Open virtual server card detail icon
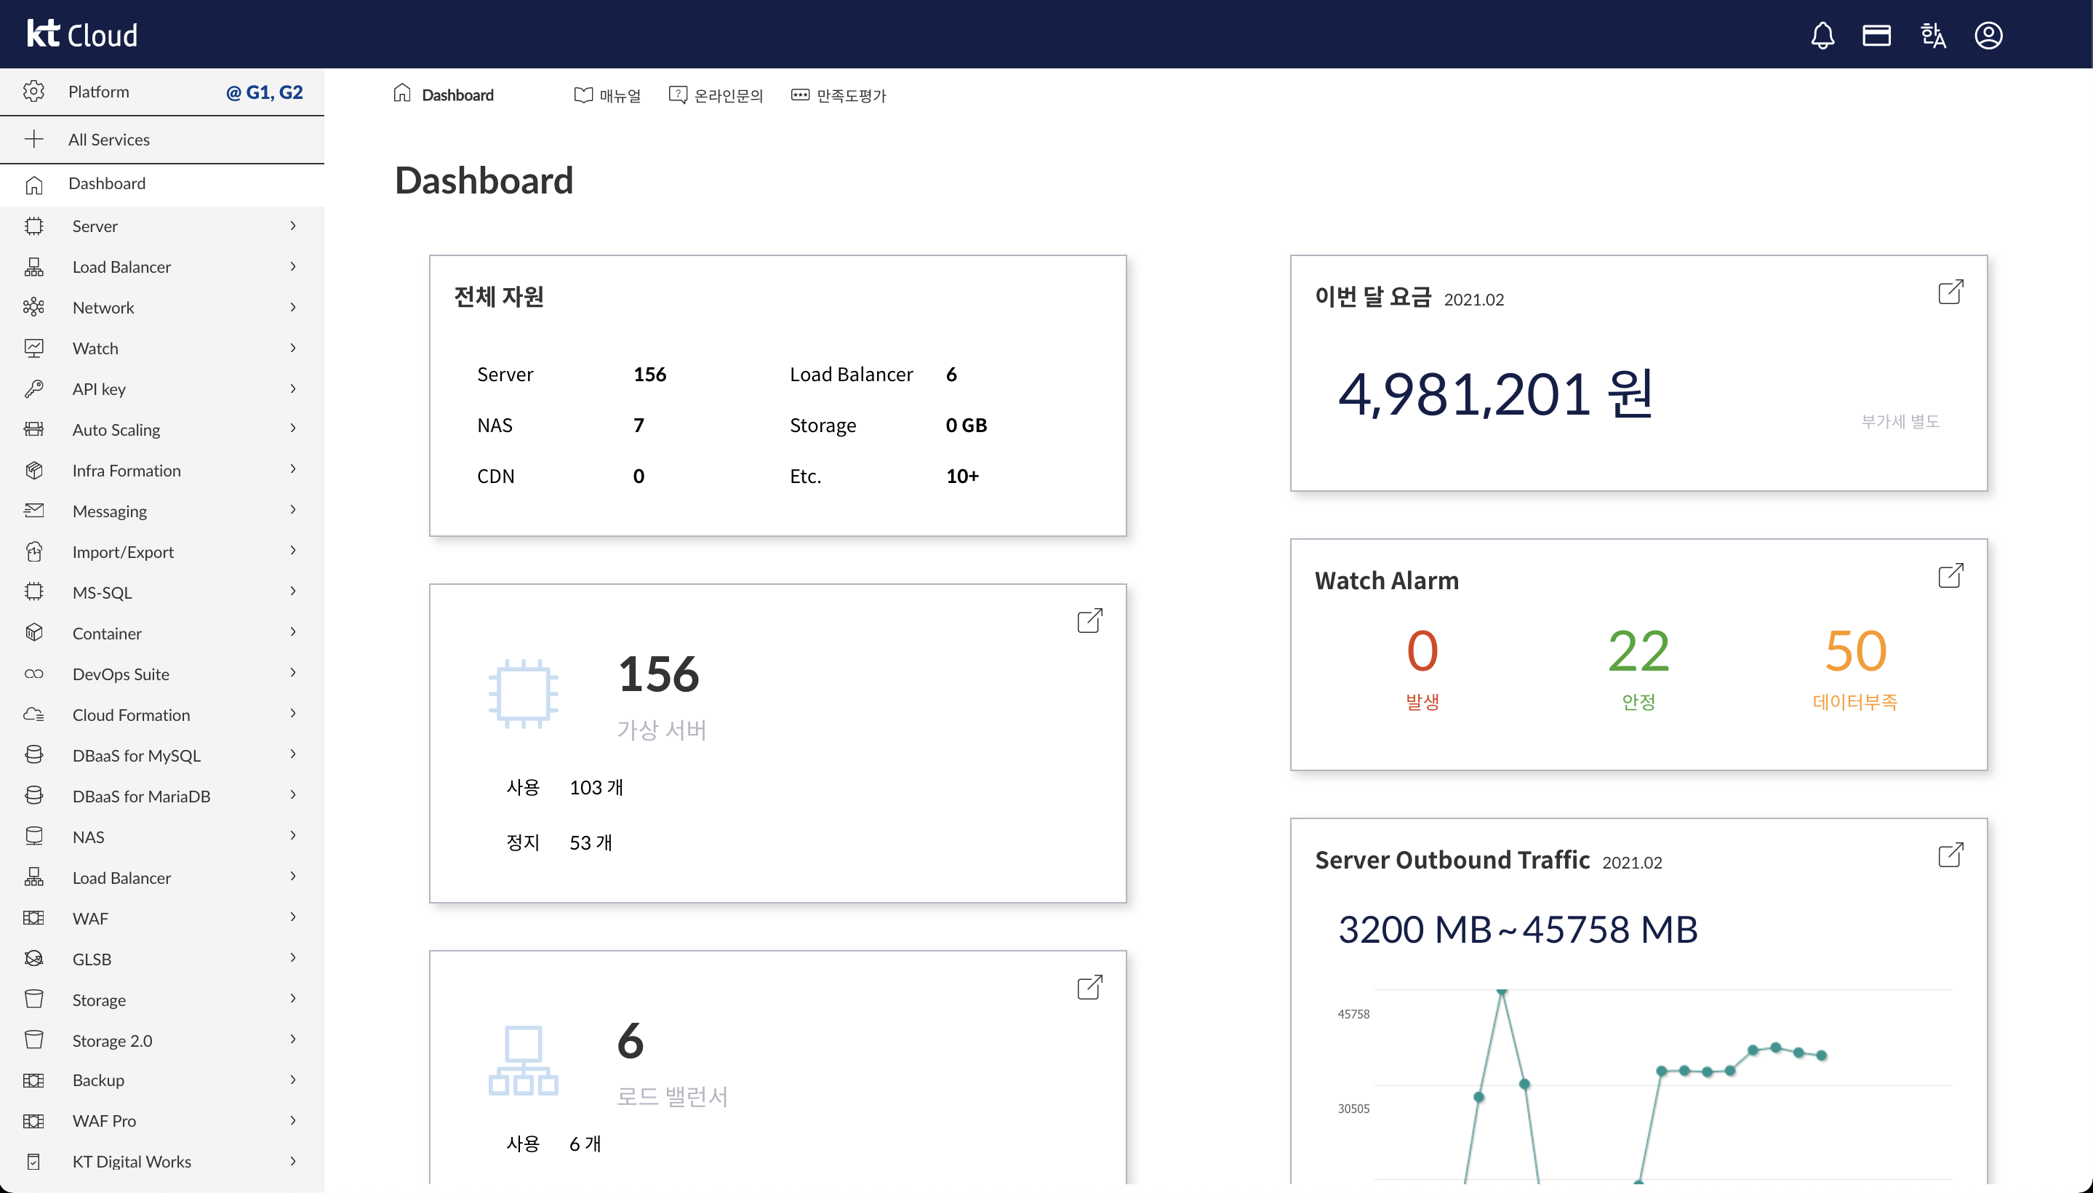The image size is (2093, 1193). coord(1089,621)
